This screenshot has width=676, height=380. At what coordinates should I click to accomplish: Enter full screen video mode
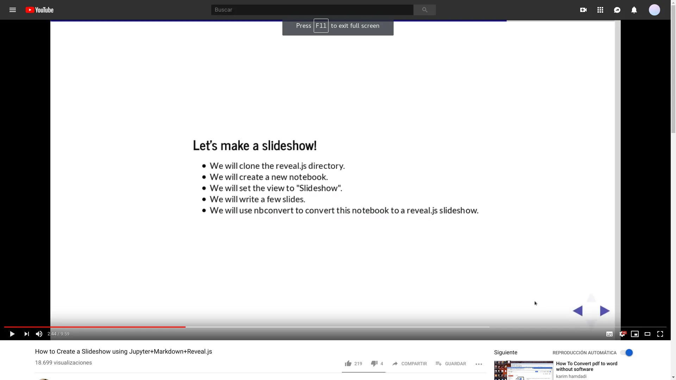coord(660,334)
